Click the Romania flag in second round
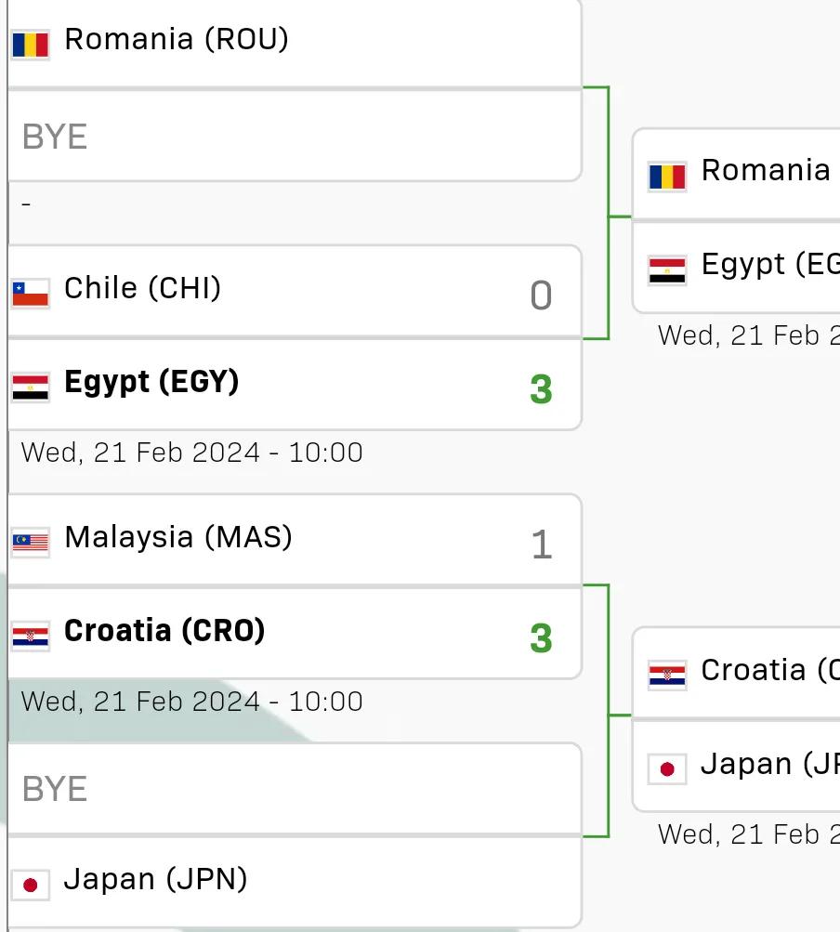This screenshot has width=840, height=932. coord(667,177)
